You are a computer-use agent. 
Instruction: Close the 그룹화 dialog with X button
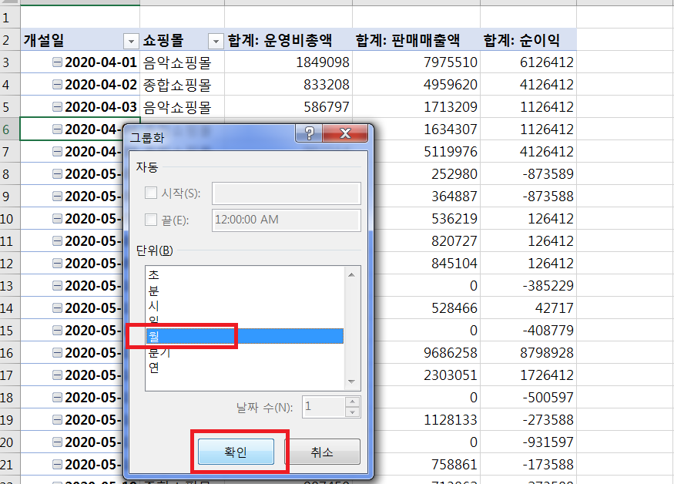tap(343, 134)
